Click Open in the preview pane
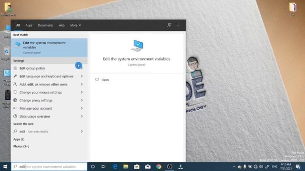This screenshot has height=171, width=305. pos(105,80)
